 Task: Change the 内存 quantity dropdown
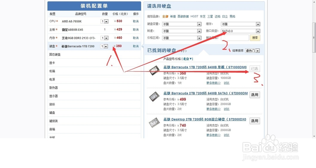click(x=104, y=38)
